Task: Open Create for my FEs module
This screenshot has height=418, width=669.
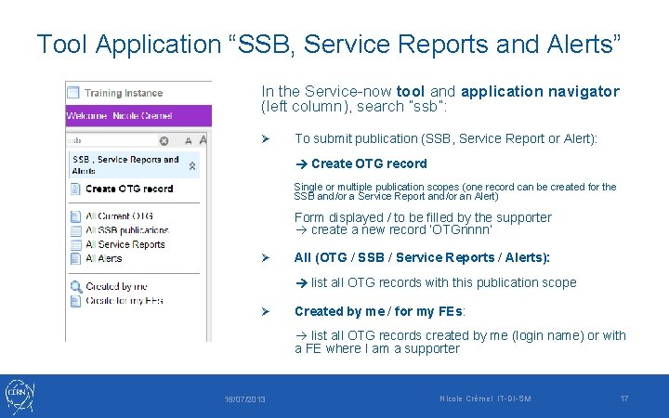Action: (125, 301)
